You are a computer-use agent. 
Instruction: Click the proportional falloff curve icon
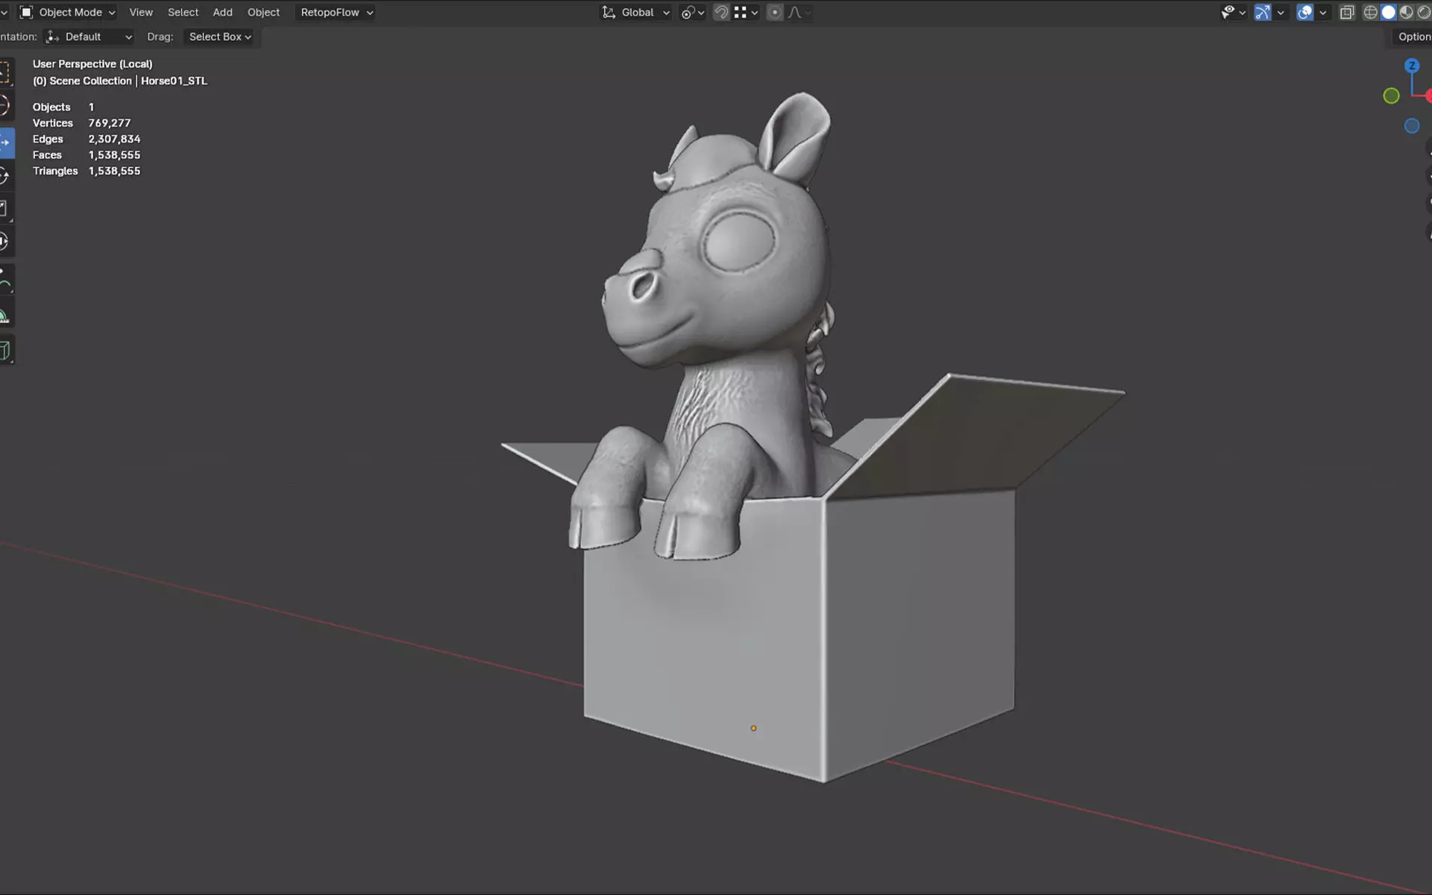tap(794, 13)
